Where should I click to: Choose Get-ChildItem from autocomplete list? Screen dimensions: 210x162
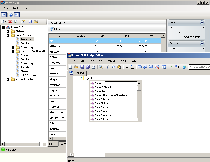[103, 99]
